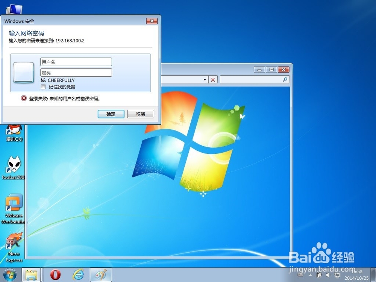Image resolution: width=376 pixels, height=282 pixels.
Task: Confirm with the 确定 button
Action: point(111,114)
